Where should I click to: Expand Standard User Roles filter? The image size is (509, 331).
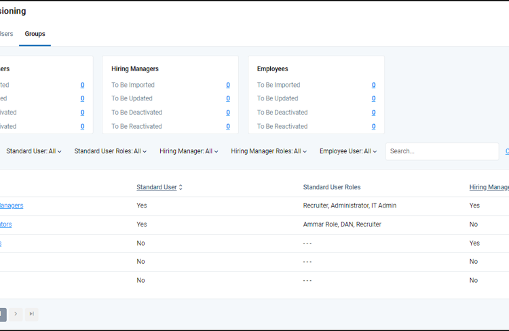[111, 151]
